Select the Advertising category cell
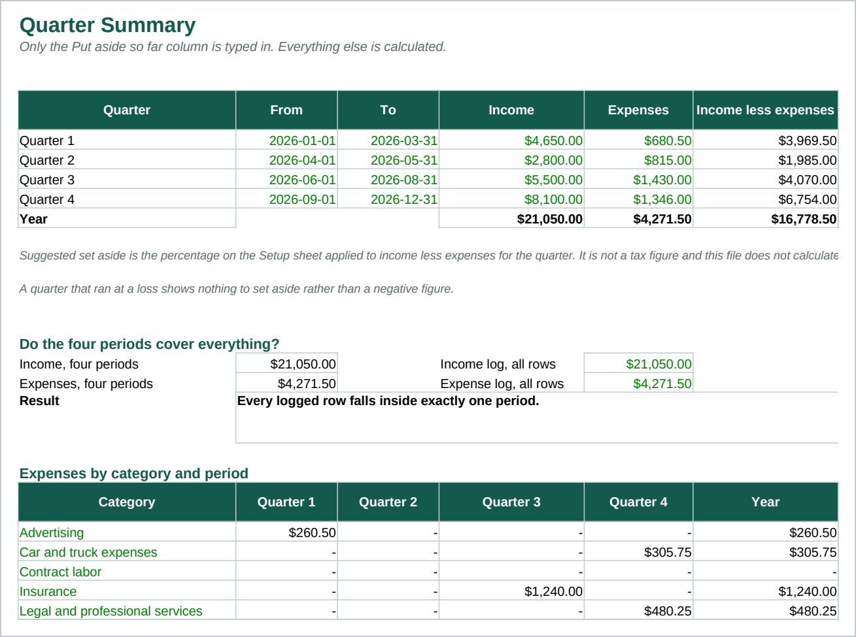856x637 pixels. (x=127, y=532)
